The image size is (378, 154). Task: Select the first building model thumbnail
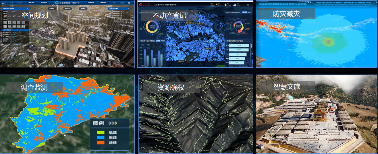click(x=5, y=16)
